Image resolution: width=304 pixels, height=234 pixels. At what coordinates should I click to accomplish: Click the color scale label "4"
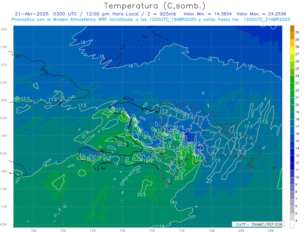[297, 221]
